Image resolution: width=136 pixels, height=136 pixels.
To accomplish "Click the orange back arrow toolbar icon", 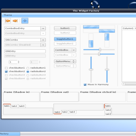I will 8,21.
